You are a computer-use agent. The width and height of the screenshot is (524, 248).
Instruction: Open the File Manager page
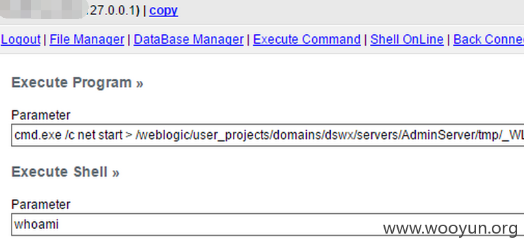[87, 40]
